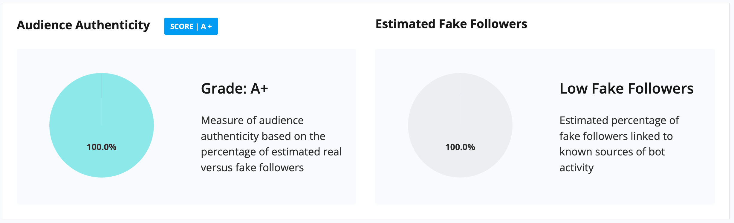Click the Low Fake Followers title
734x223 pixels.
click(626, 88)
